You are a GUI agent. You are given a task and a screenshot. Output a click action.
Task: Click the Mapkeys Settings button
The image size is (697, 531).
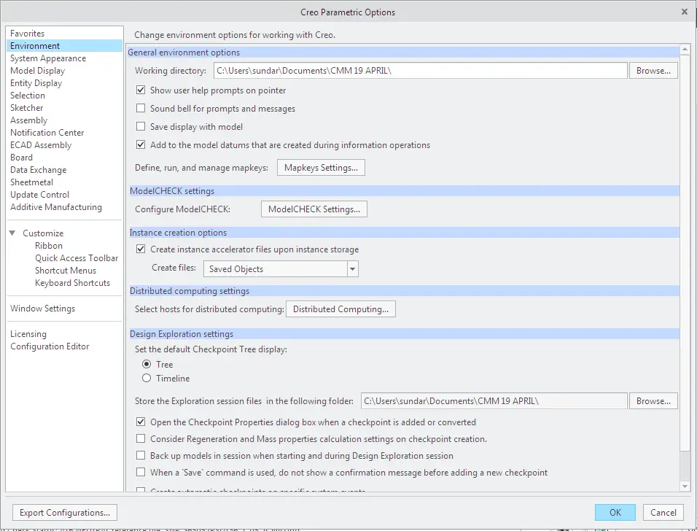(x=321, y=168)
